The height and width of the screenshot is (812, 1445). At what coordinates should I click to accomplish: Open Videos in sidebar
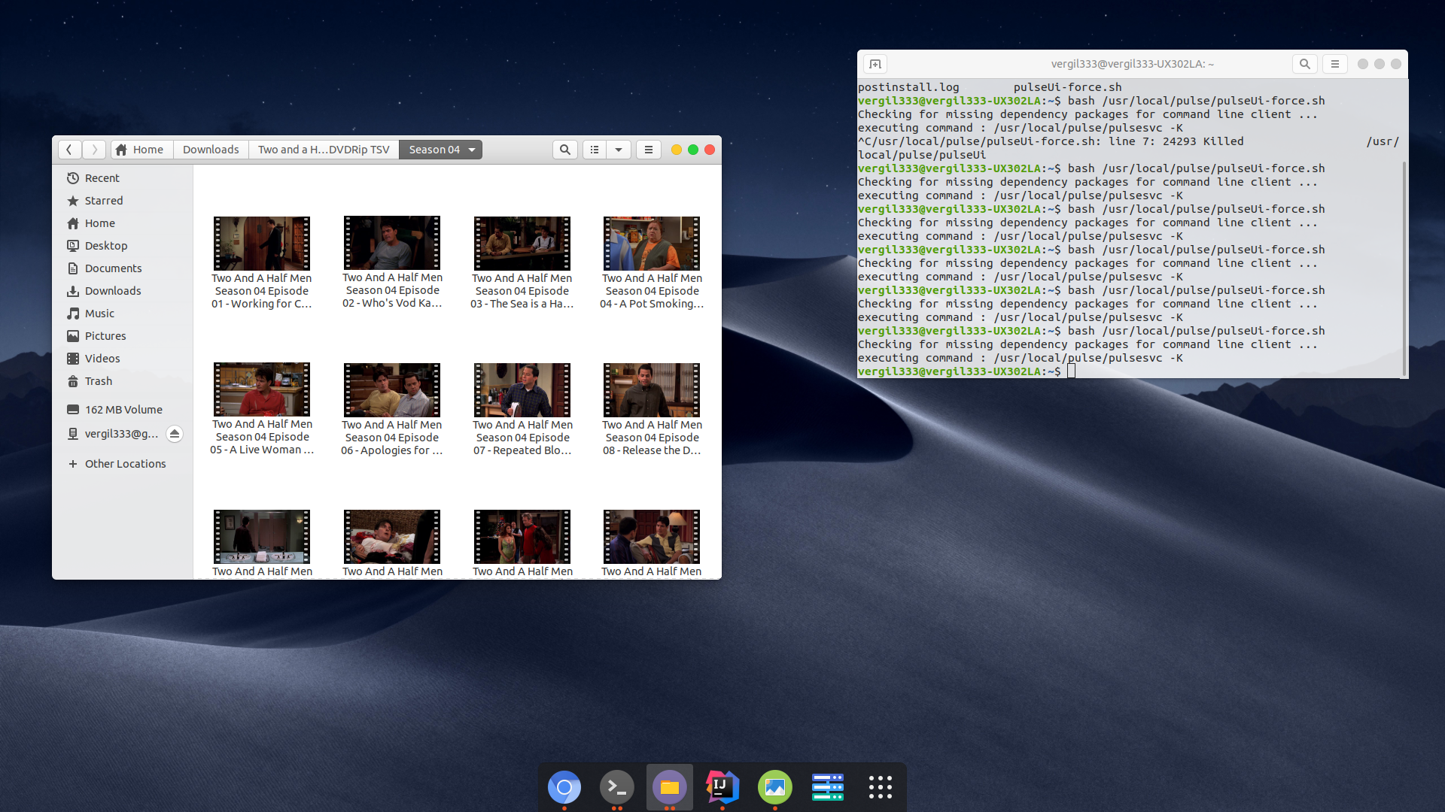point(123,359)
